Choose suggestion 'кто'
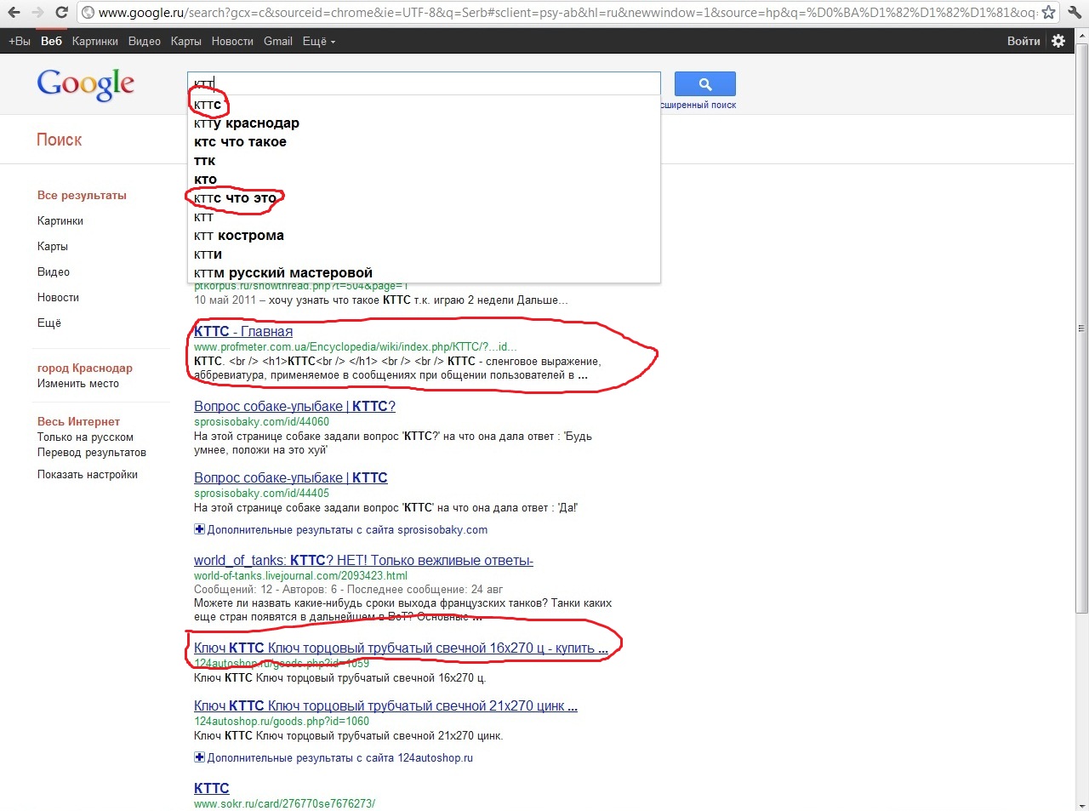This screenshot has height=811, width=1089. tap(424, 180)
